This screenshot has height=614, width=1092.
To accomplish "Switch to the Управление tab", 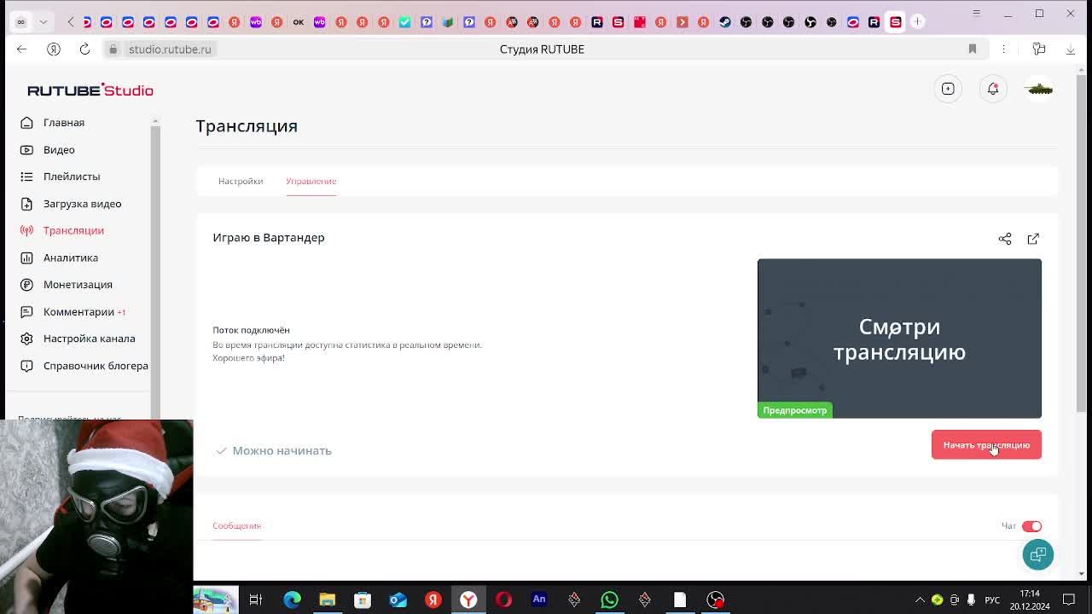I will coord(311,181).
